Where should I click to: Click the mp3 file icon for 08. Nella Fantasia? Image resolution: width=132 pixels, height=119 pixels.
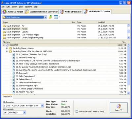tap(14, 76)
